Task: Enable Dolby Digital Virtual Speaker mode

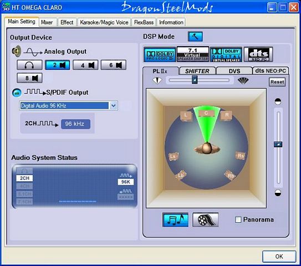Action: pos(226,54)
